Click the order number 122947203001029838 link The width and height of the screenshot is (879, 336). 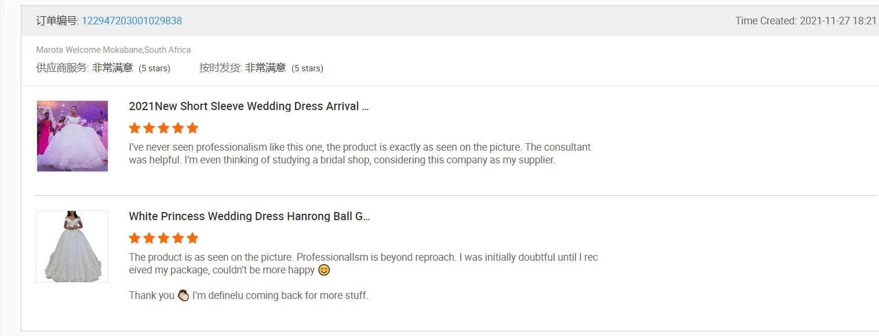(x=132, y=21)
